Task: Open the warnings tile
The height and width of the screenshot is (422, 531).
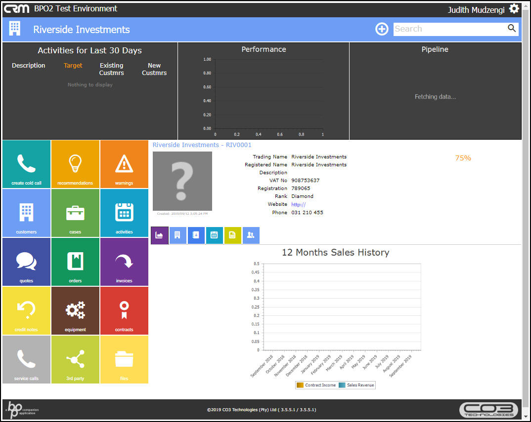Action: (x=124, y=164)
